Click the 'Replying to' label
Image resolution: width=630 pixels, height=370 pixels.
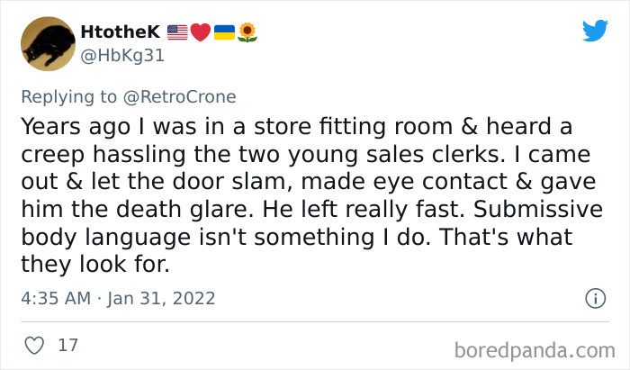pos(68,97)
